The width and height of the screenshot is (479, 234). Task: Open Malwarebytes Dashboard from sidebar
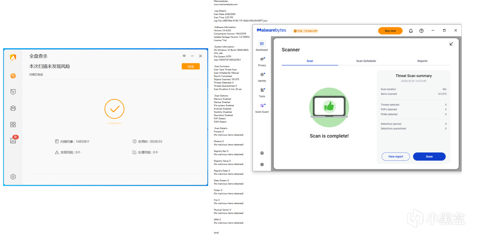tap(262, 46)
